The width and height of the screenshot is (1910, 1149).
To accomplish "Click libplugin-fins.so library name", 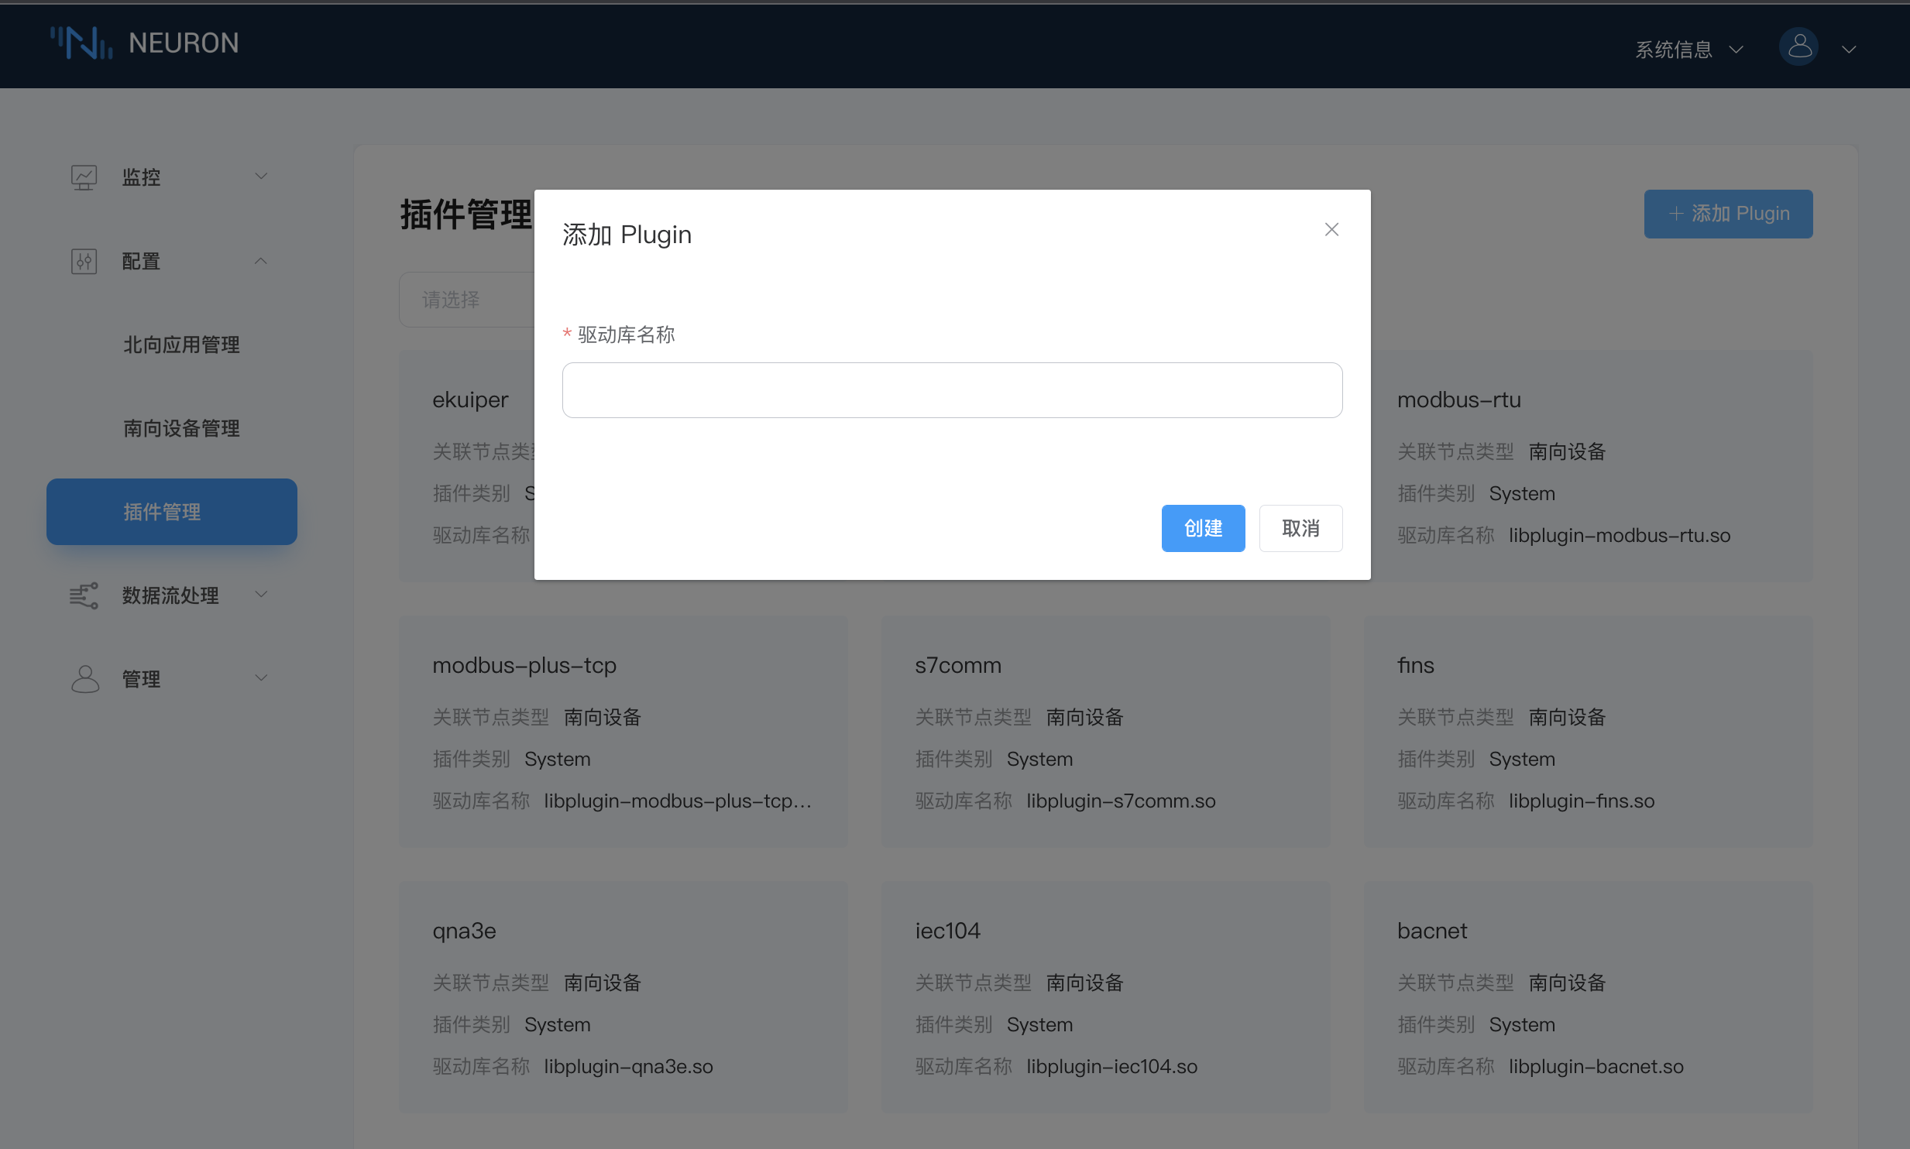I will (1581, 801).
